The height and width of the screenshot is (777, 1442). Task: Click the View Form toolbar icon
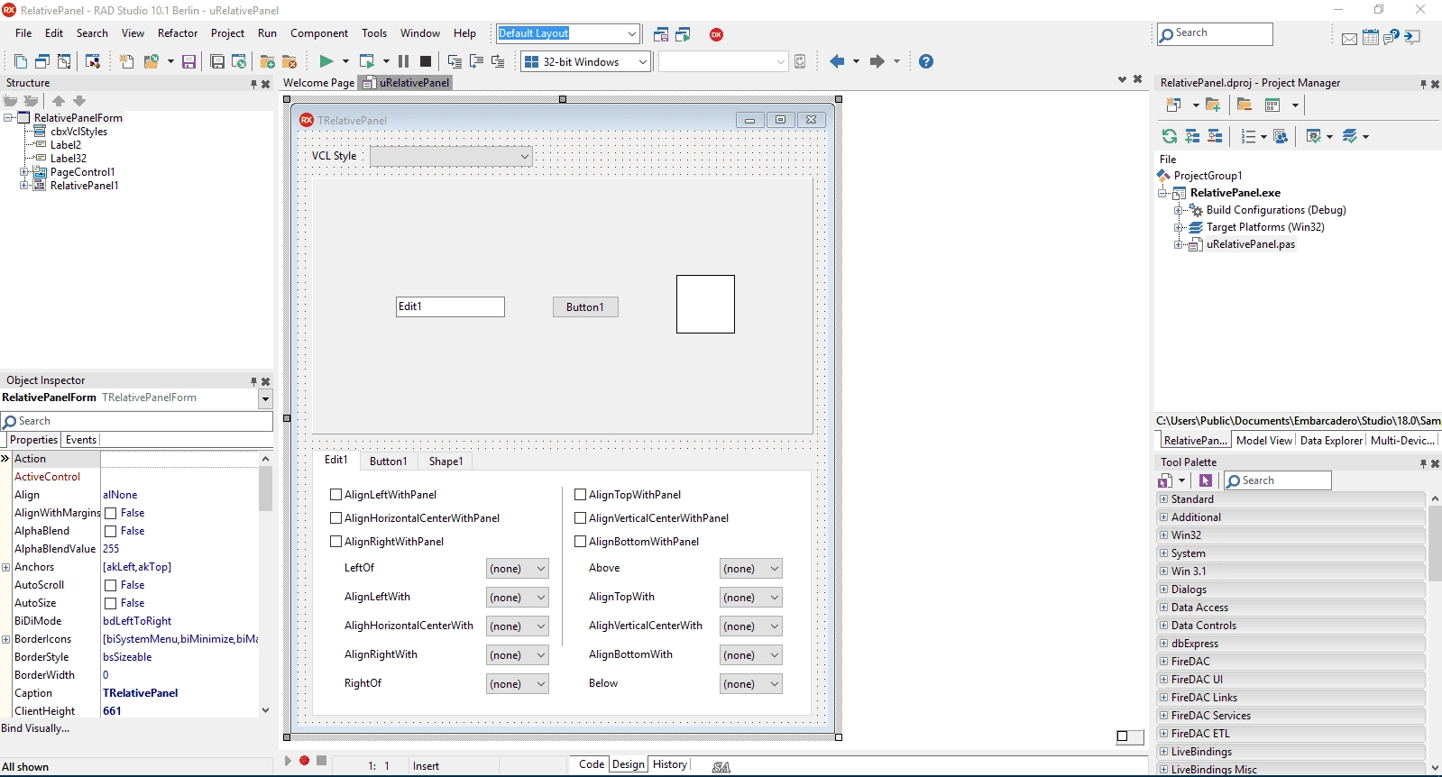tap(42, 61)
